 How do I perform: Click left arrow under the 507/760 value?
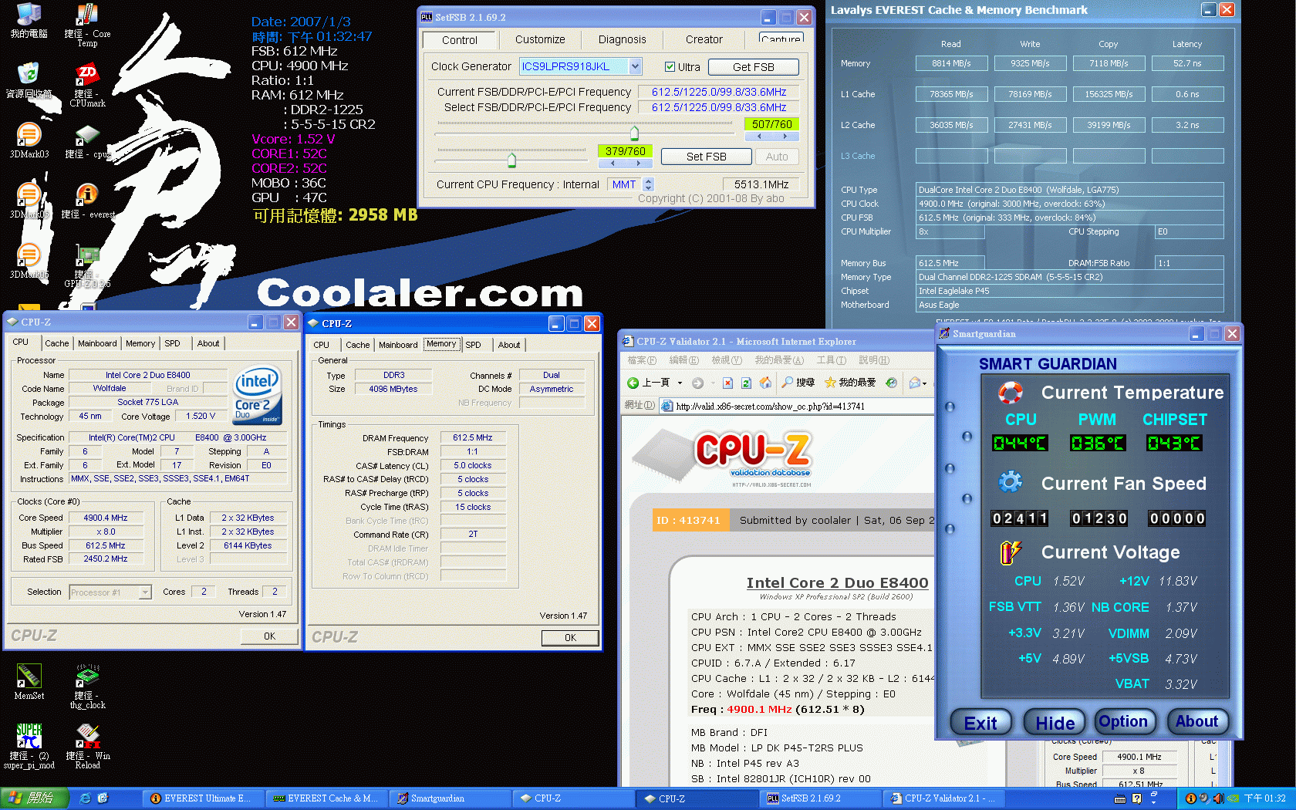pyautogui.click(x=759, y=136)
